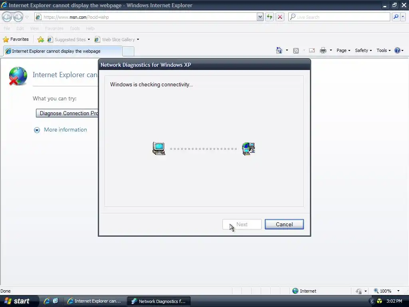The height and width of the screenshot is (307, 409).
Task: Click the network globe computers icon
Action: 248,149
